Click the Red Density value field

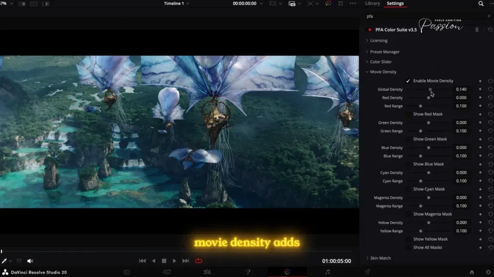[x=461, y=98]
